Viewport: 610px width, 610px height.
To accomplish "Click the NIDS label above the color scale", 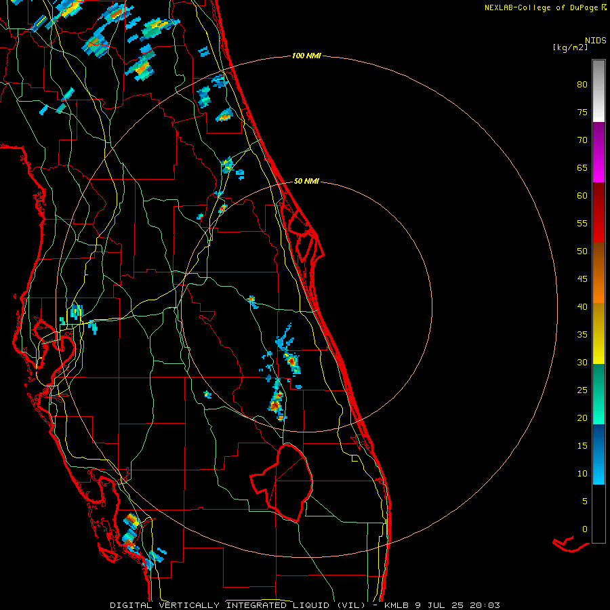I will pyautogui.click(x=596, y=41).
